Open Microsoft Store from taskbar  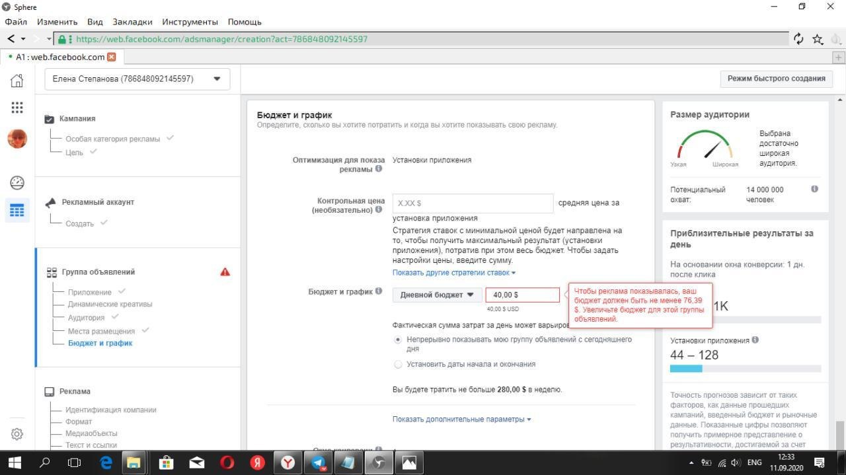tap(166, 462)
